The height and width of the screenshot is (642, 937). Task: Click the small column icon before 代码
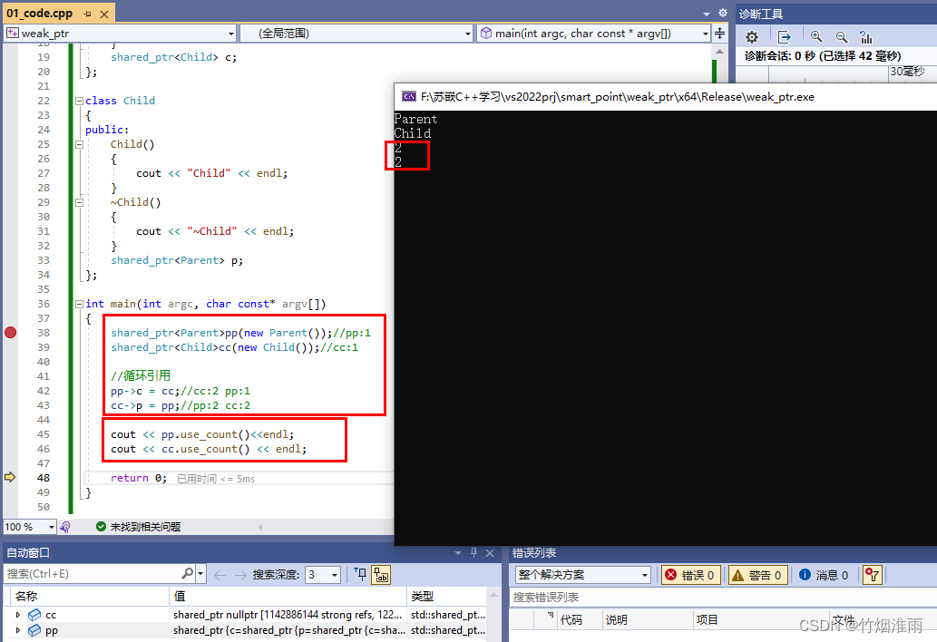pos(551,615)
